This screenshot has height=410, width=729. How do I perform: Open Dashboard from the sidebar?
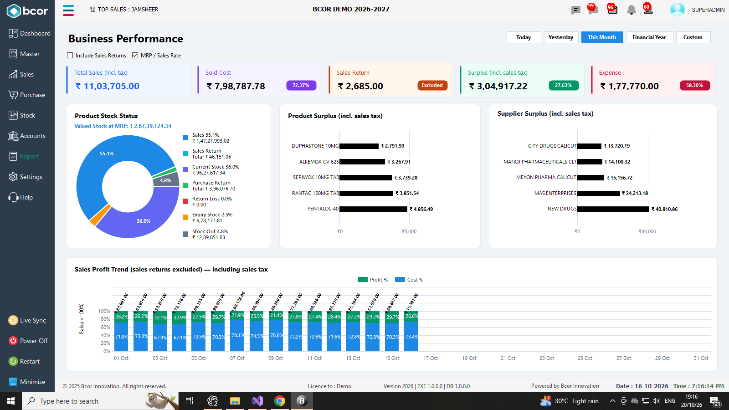[x=29, y=33]
